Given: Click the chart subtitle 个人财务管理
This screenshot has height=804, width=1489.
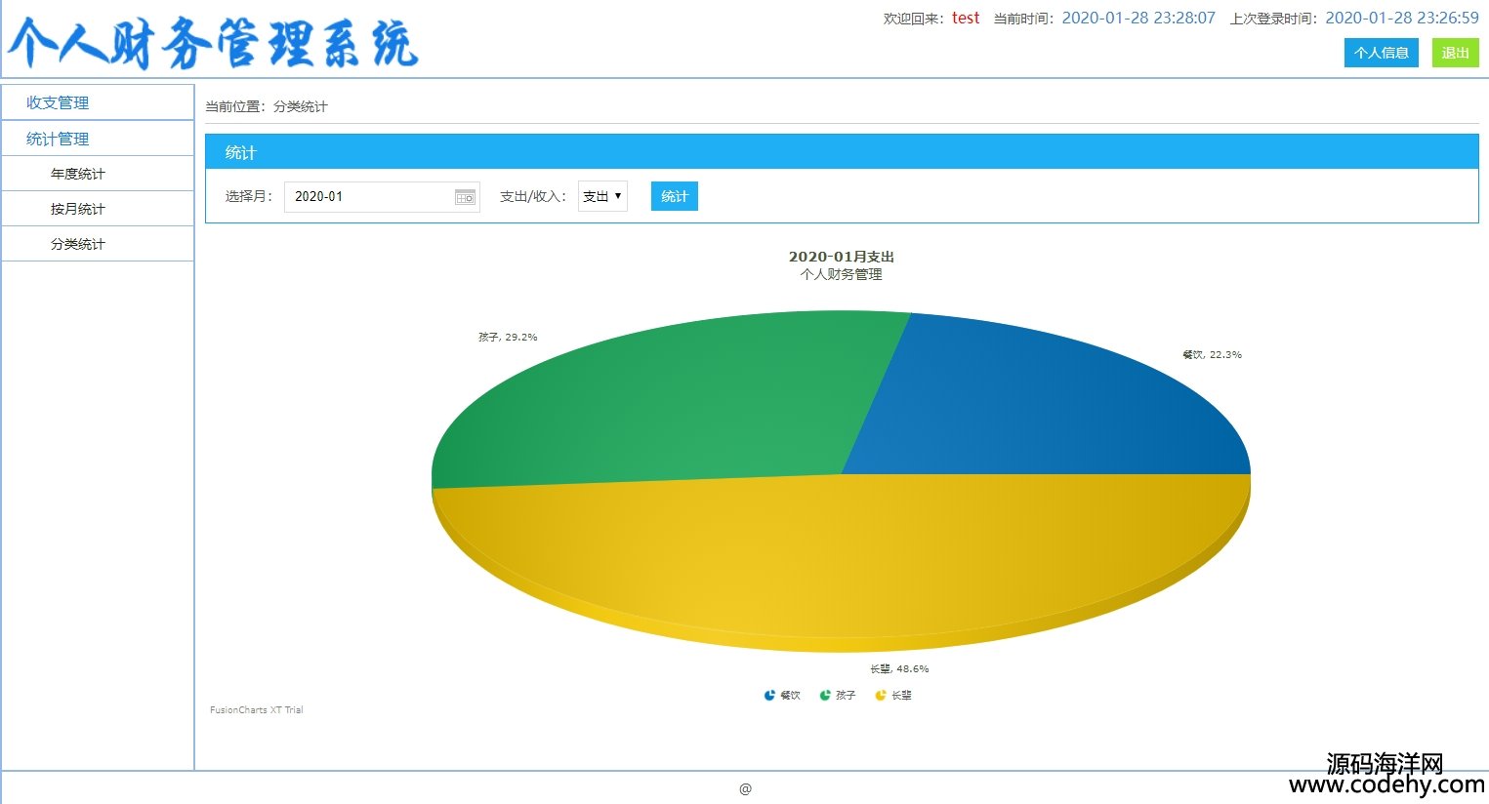Looking at the screenshot, I should pos(842,274).
